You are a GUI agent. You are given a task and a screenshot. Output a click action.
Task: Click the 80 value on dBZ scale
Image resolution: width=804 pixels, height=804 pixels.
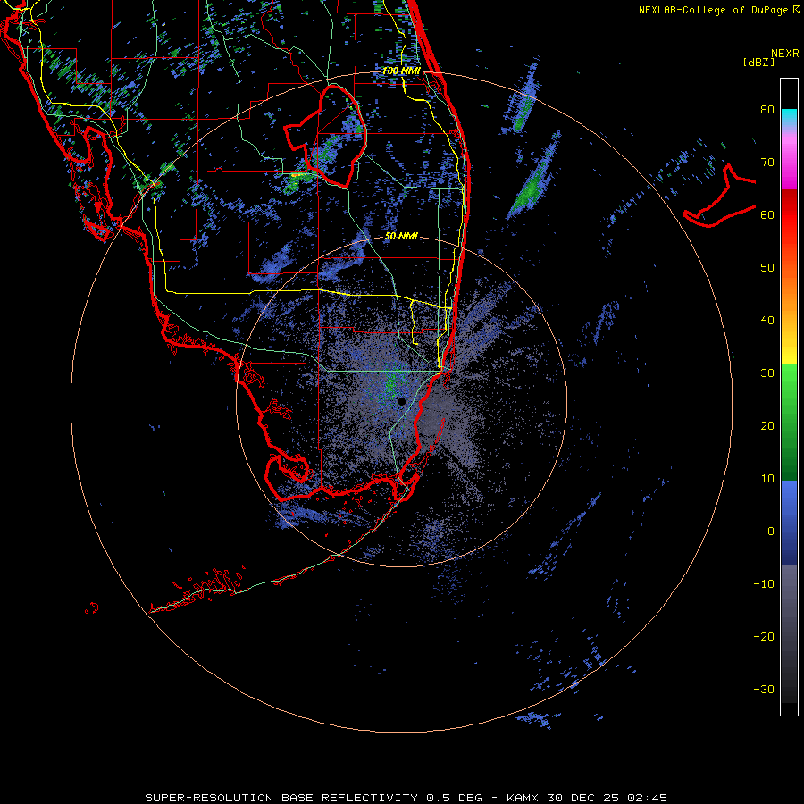pos(767,110)
